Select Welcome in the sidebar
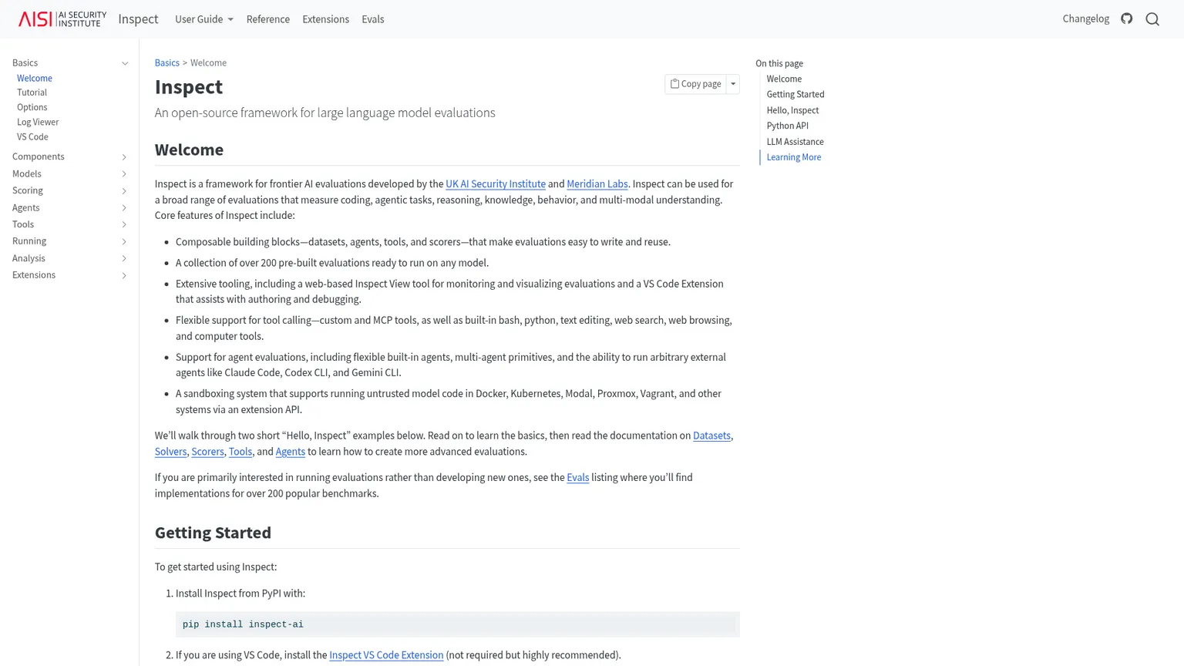The width and height of the screenshot is (1184, 666). click(x=35, y=78)
